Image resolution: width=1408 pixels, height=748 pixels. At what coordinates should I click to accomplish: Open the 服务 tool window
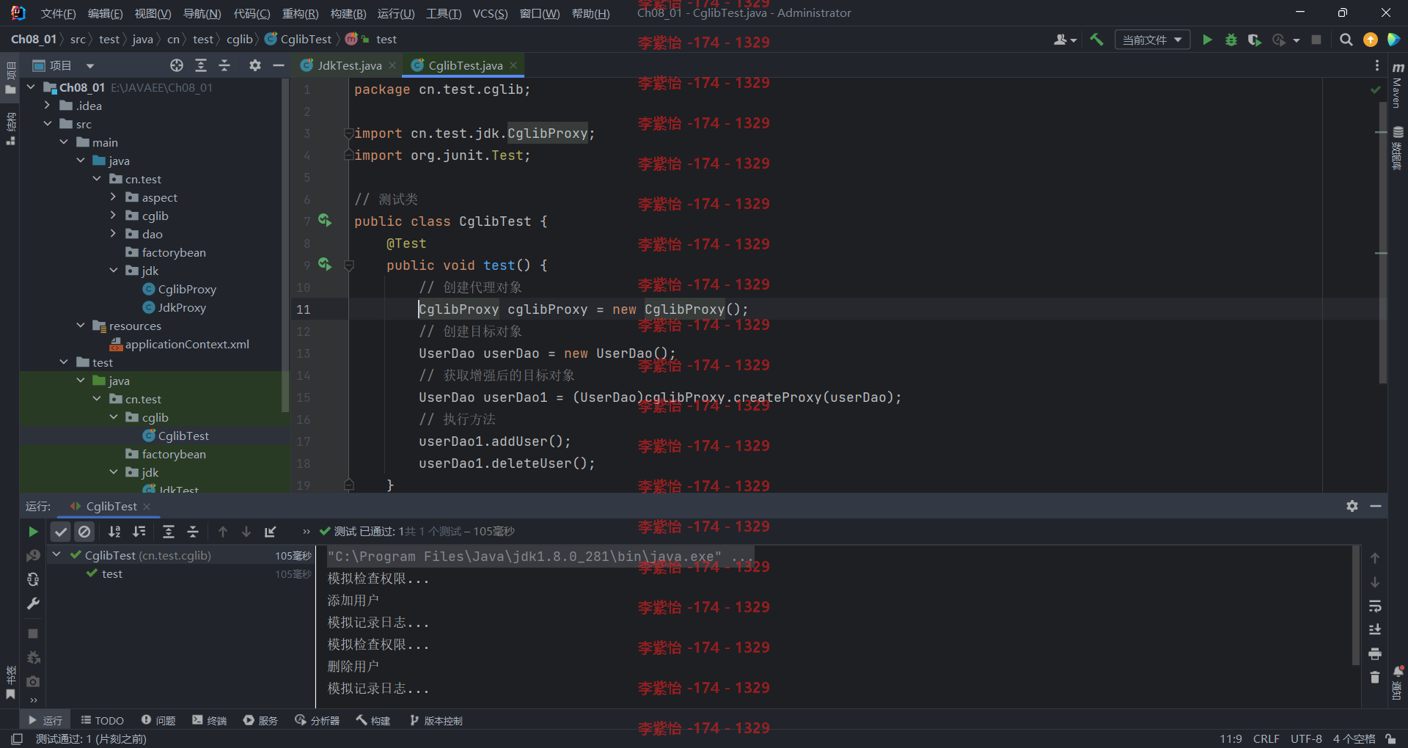[x=261, y=720]
